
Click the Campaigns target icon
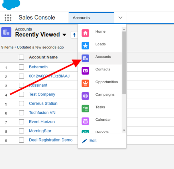pos(85,96)
